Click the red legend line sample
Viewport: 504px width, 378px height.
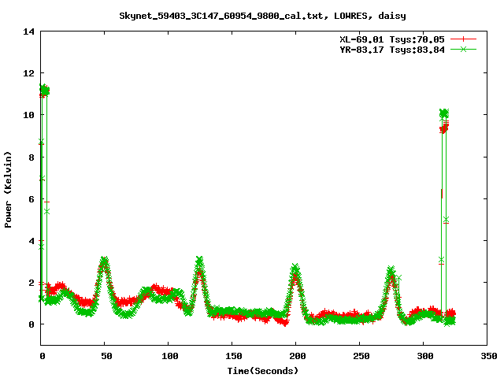(x=463, y=39)
